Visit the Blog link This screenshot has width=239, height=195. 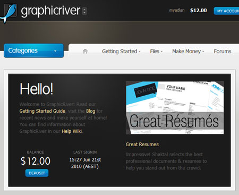(x=91, y=111)
